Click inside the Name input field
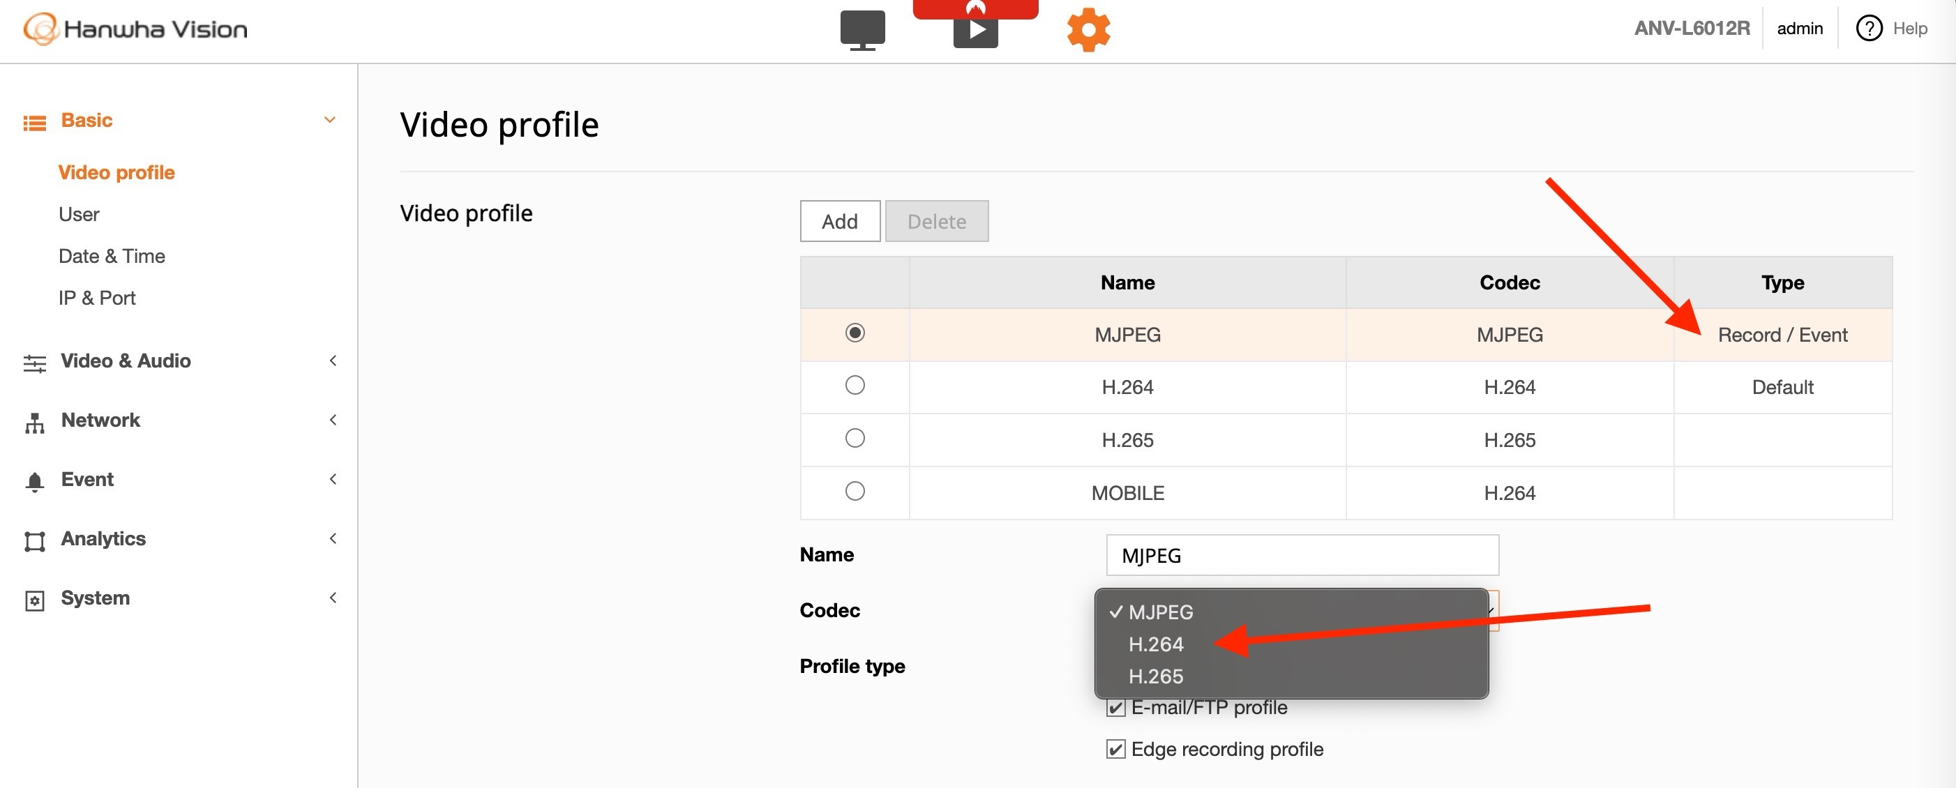 (1302, 555)
